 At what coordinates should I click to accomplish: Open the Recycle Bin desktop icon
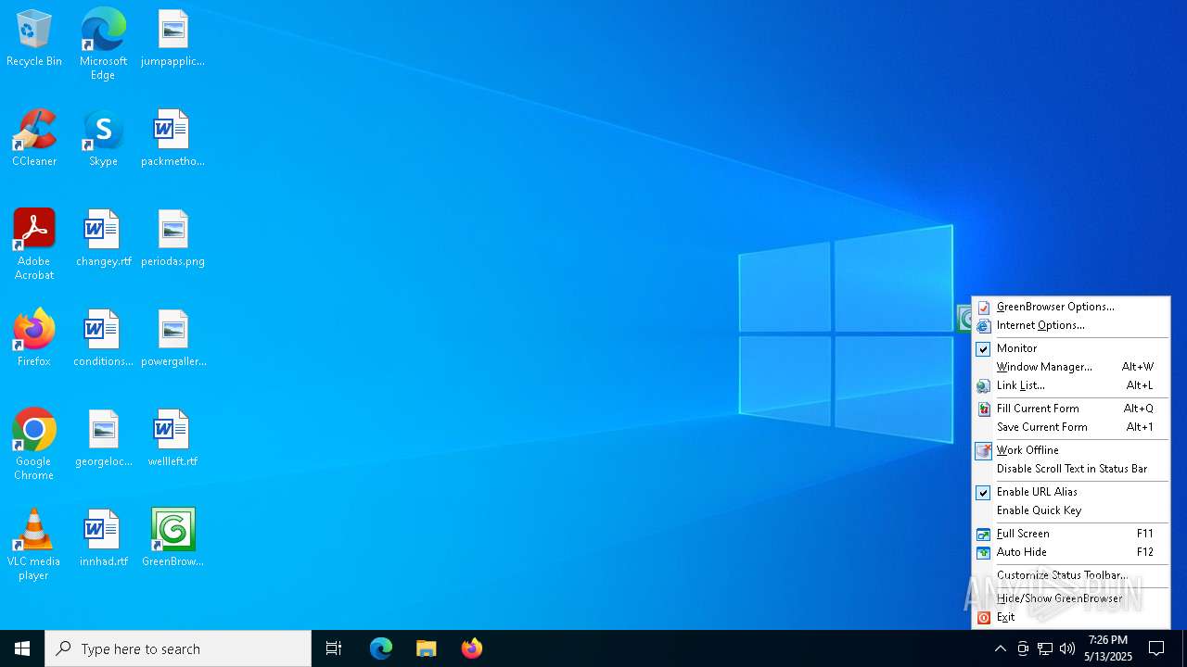[34, 38]
